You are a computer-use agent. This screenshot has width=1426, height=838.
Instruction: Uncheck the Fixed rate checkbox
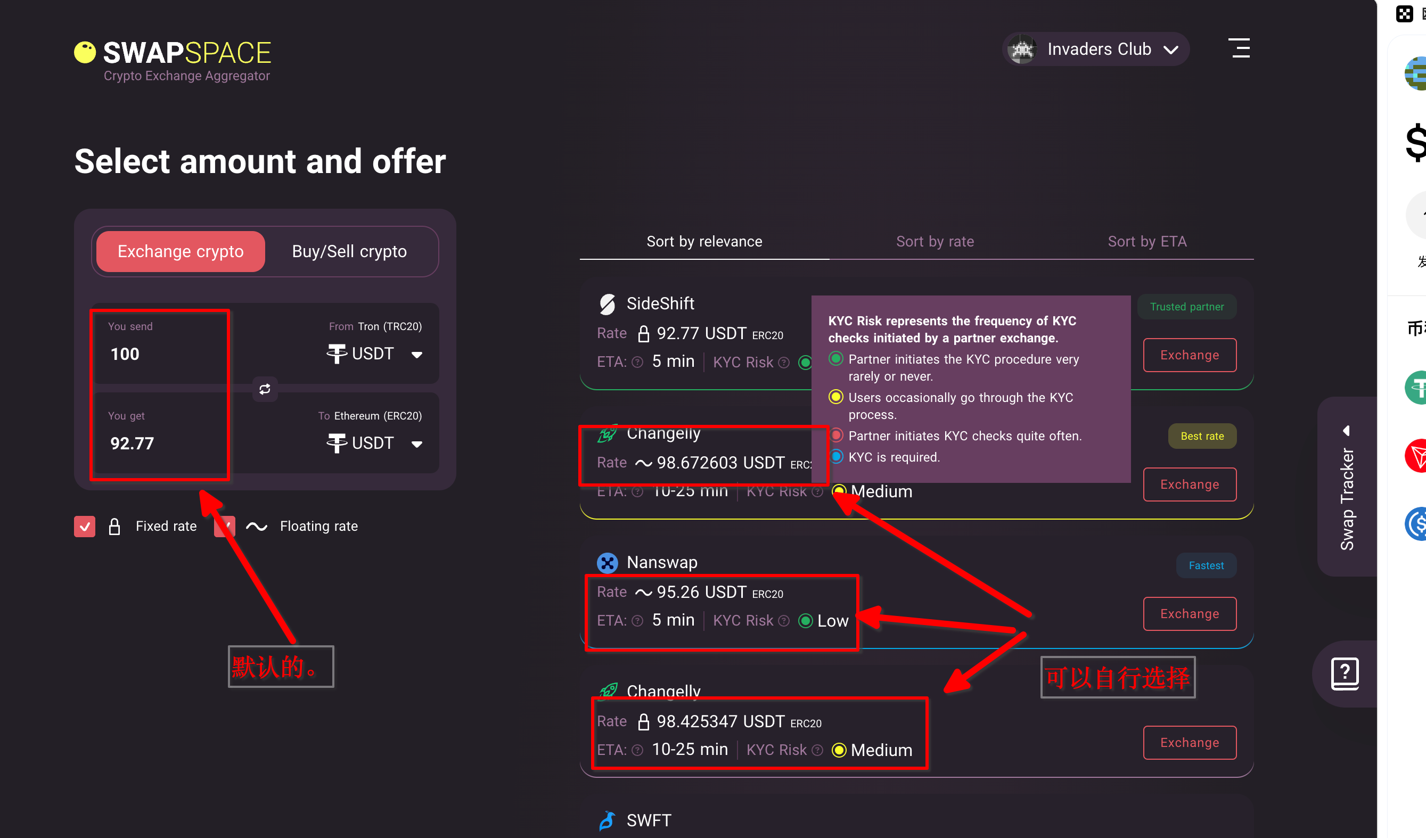(85, 526)
